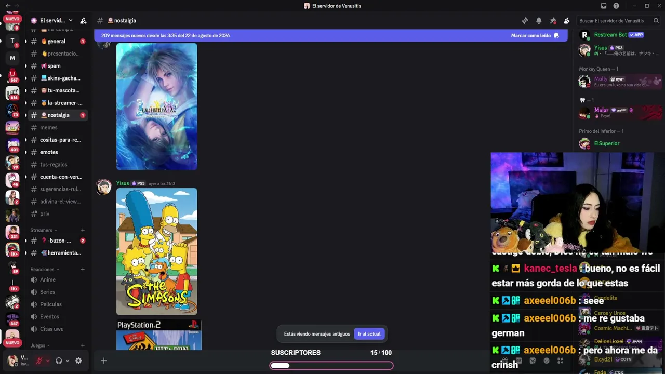665x374 pixels.
Task: Switch to the spam channel
Action: coord(58,66)
